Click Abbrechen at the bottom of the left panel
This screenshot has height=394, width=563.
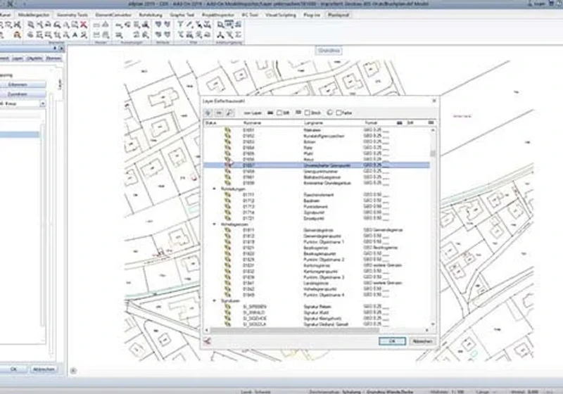coord(44,369)
